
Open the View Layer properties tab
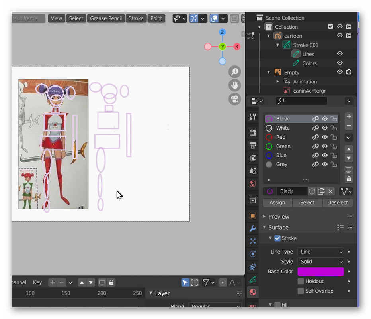click(x=252, y=158)
